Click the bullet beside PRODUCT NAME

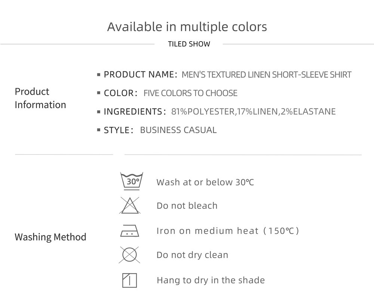99,75
